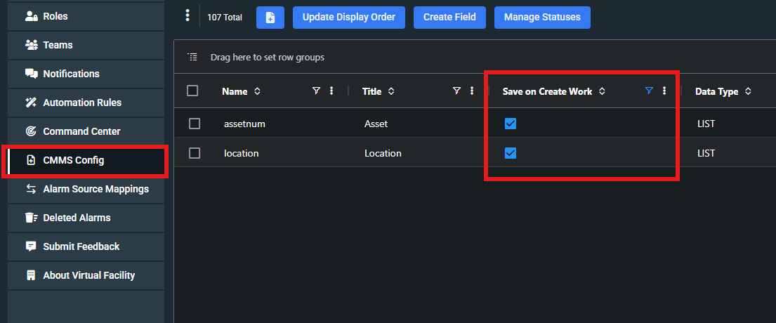
Task: Select CMMS Config in the sidebar
Action: tap(86, 160)
